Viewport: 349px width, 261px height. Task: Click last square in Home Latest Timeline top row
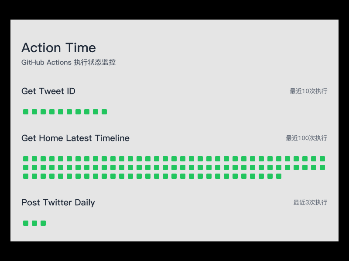click(x=322, y=159)
